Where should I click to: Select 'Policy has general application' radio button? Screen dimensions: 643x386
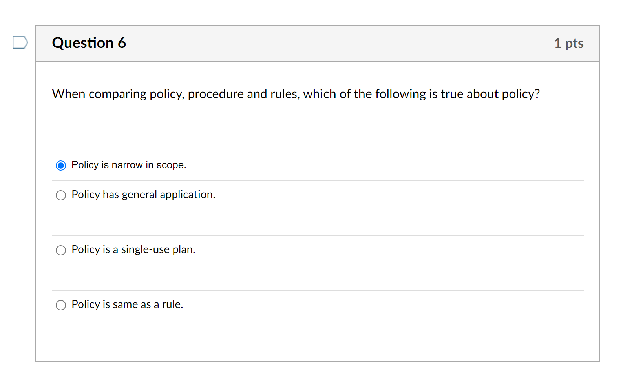[x=61, y=195]
